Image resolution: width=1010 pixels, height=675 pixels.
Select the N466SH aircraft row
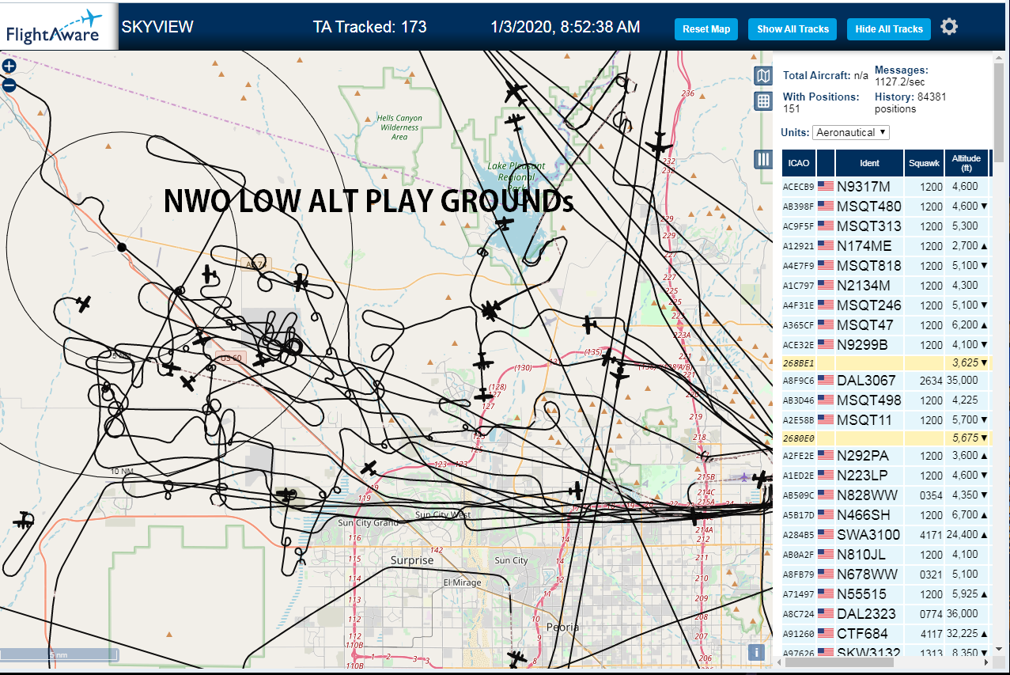[x=886, y=515]
